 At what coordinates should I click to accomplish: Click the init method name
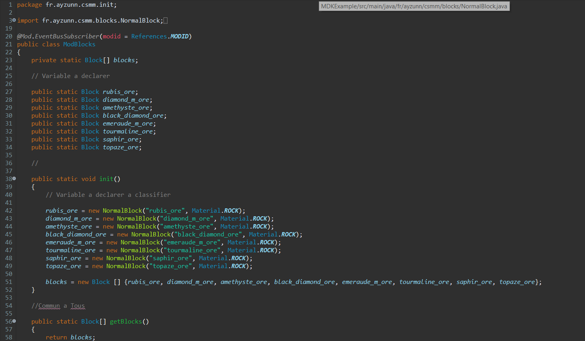tap(106, 179)
